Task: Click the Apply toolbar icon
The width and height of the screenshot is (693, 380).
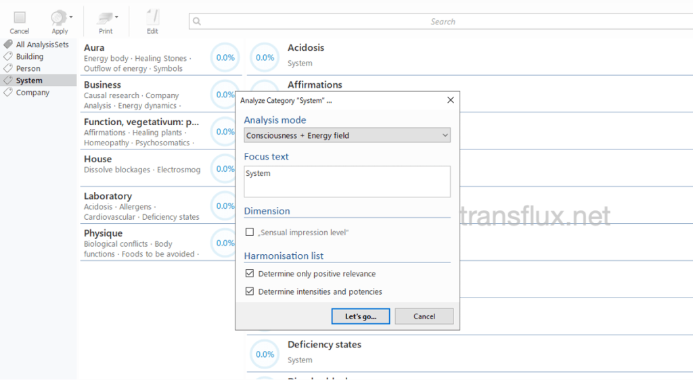Action: 59,18
